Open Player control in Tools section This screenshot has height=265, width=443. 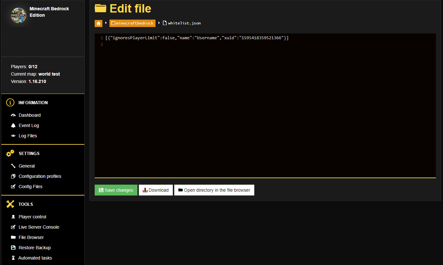click(32, 216)
